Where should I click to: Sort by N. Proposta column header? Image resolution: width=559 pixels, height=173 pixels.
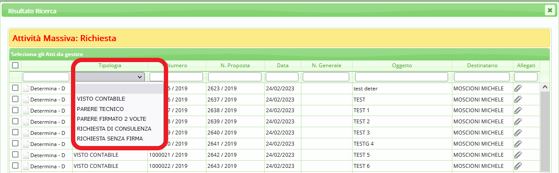tap(235, 66)
